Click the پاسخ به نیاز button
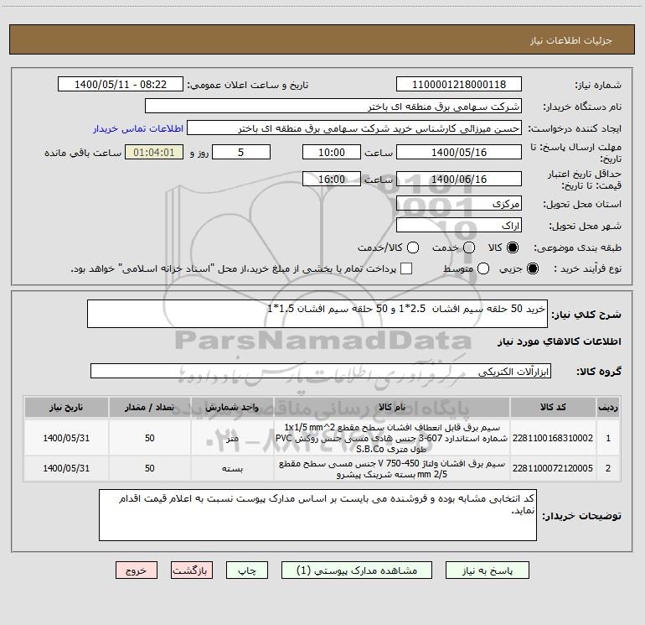The image size is (645, 625). 487,570
